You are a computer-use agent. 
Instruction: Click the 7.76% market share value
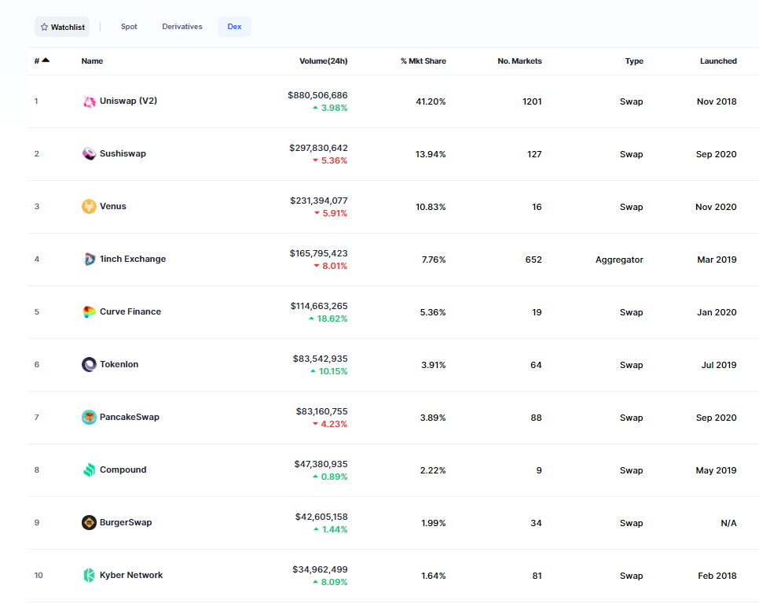coord(434,260)
